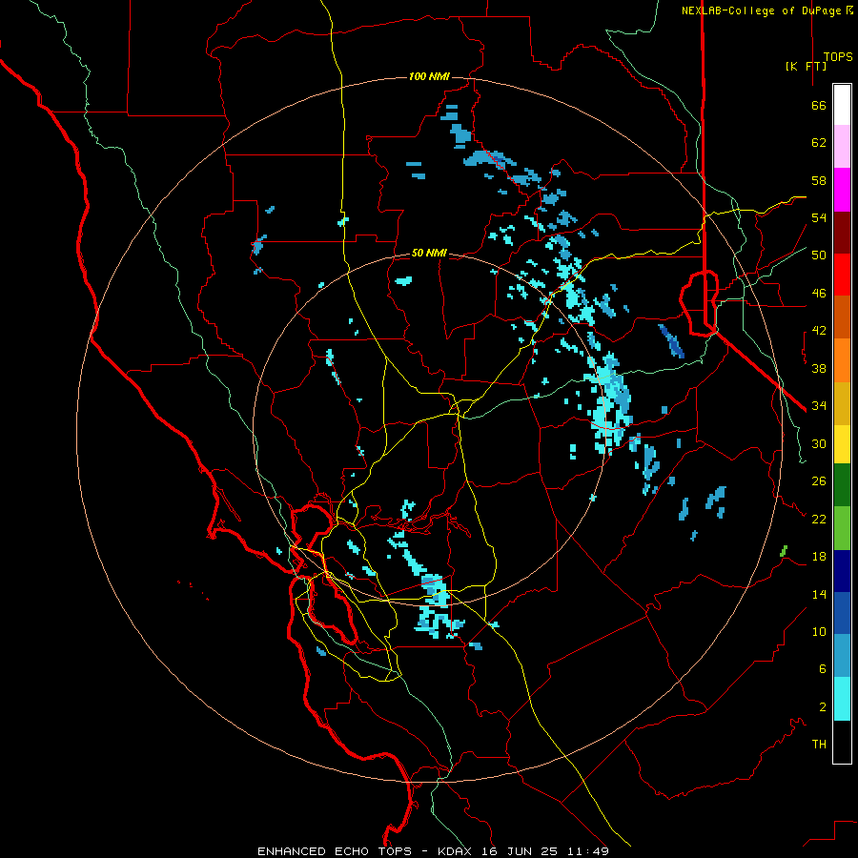This screenshot has height=858, width=858.
Task: Click the 34 value on the legend
Action: click(x=819, y=406)
